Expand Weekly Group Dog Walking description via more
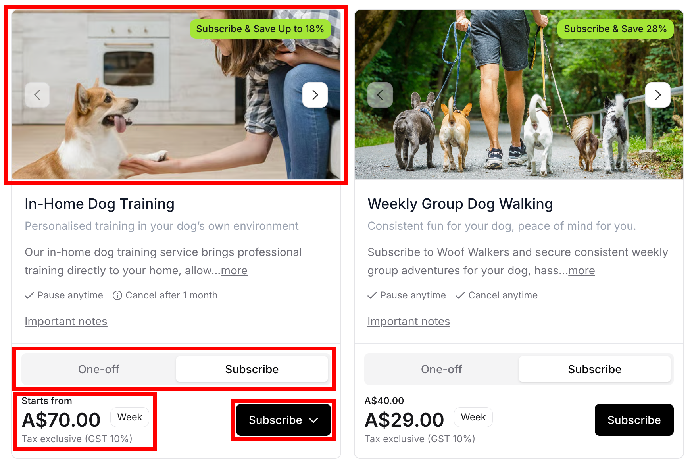This screenshot has height=466, width=692. pos(582,271)
